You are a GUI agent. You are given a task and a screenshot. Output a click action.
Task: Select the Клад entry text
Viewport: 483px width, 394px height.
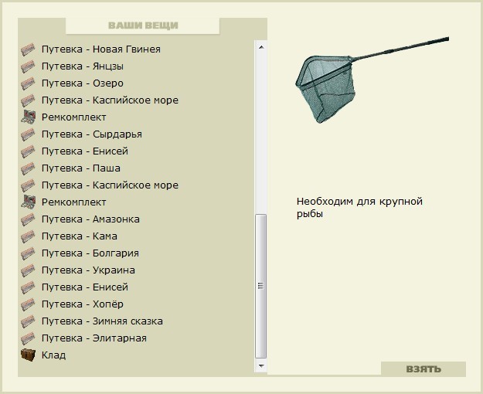click(x=53, y=355)
